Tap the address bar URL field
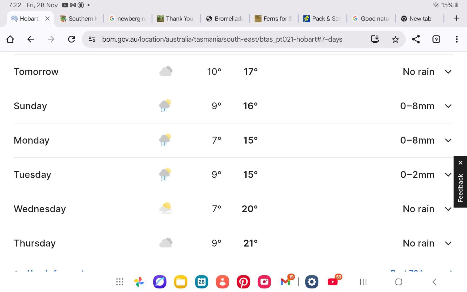The width and height of the screenshot is (467, 292). coord(222,39)
